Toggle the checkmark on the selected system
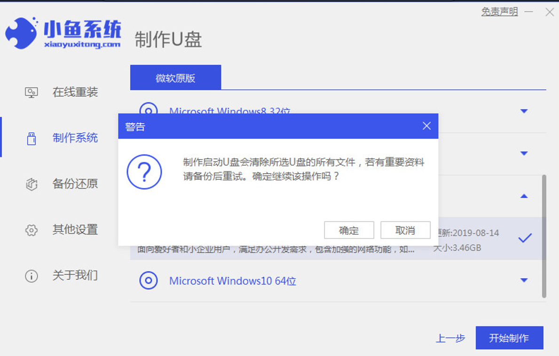The height and width of the screenshot is (356, 559). 525,238
